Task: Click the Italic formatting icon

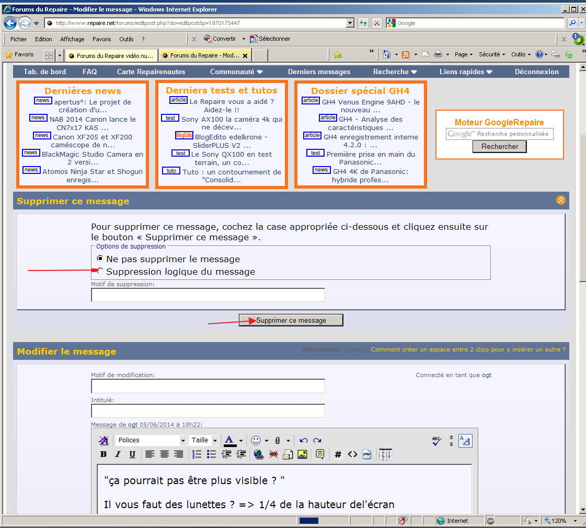Action: pyautogui.click(x=118, y=454)
